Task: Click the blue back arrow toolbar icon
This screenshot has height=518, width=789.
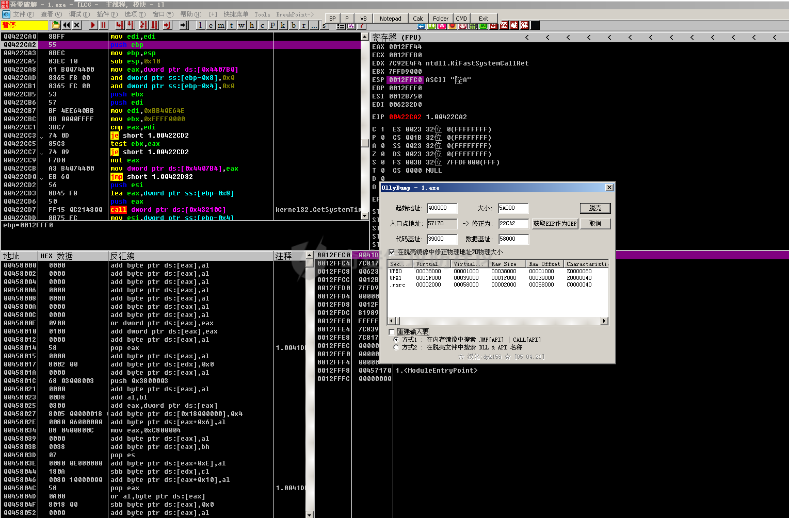Action: click(x=421, y=25)
